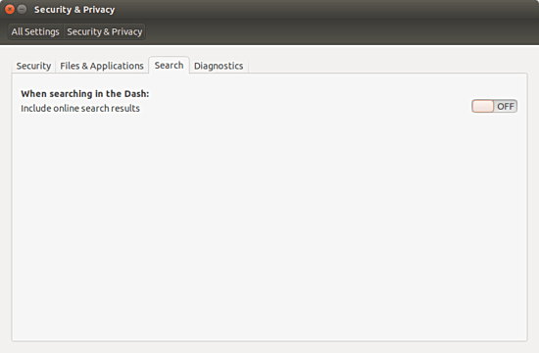The image size is (539, 353).
Task: Go to the Diagnostics tab
Action: click(x=219, y=66)
